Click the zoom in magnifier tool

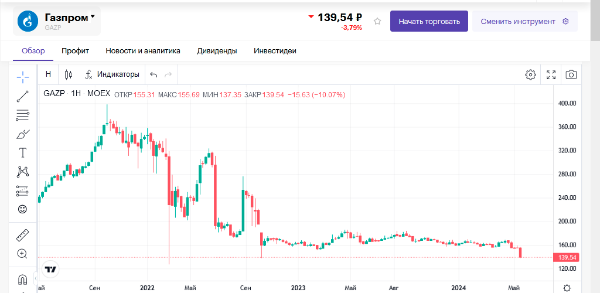23,254
